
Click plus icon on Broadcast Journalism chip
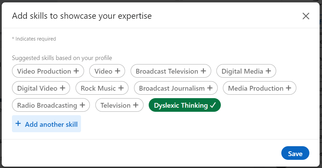click(x=210, y=88)
